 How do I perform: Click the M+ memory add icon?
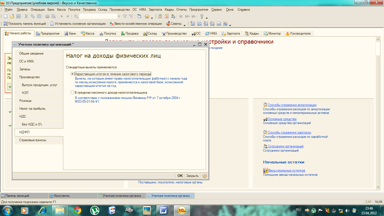[187, 17]
